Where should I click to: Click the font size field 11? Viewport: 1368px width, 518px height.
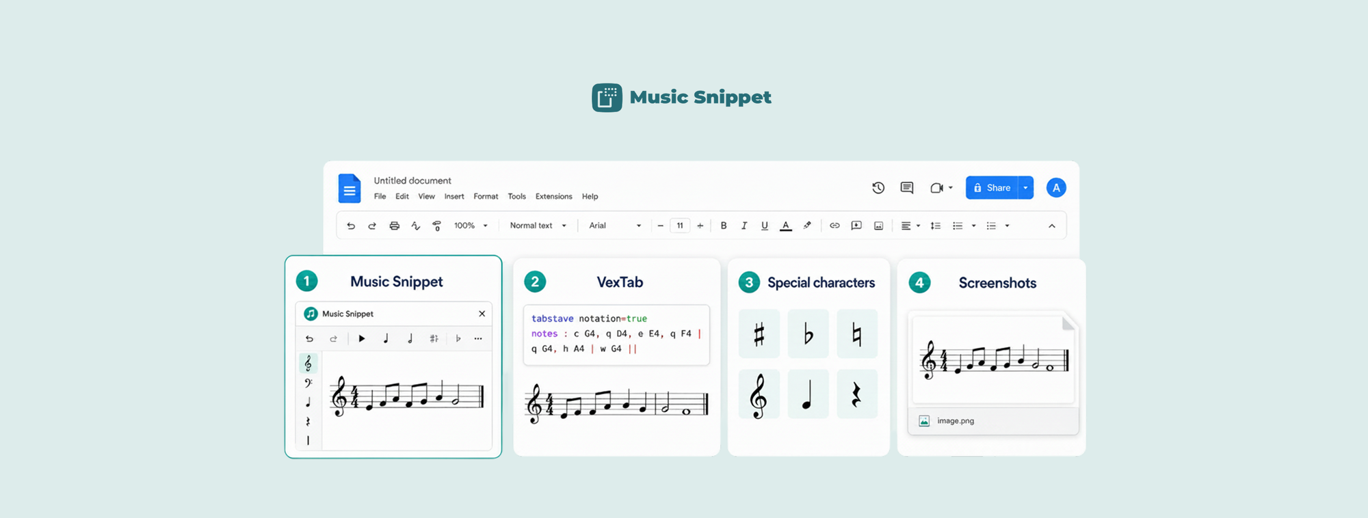pyautogui.click(x=680, y=226)
